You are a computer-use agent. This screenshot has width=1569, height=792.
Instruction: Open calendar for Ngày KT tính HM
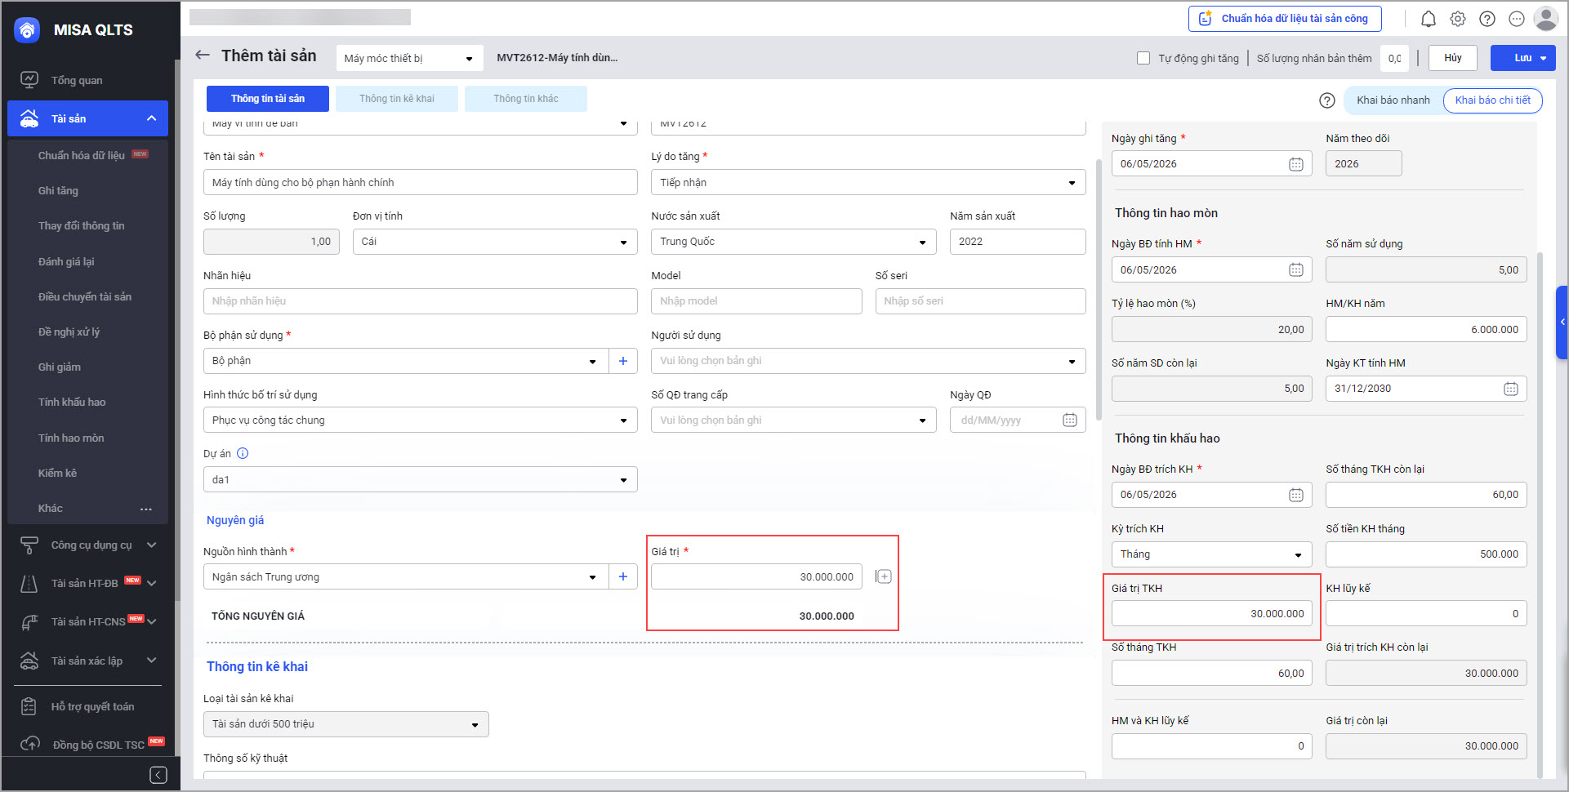(x=1510, y=389)
